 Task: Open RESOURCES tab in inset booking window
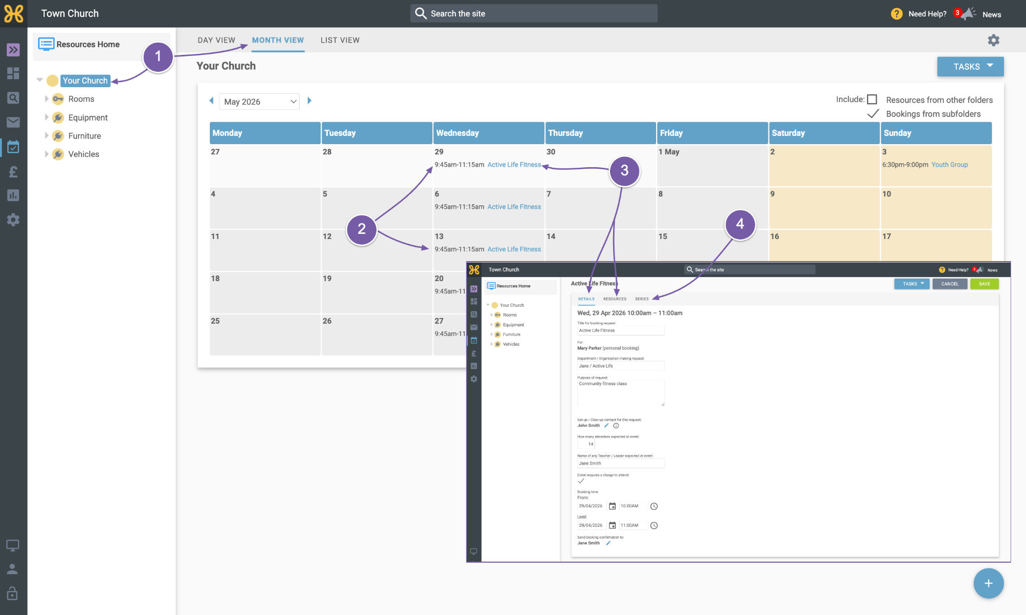coord(615,299)
